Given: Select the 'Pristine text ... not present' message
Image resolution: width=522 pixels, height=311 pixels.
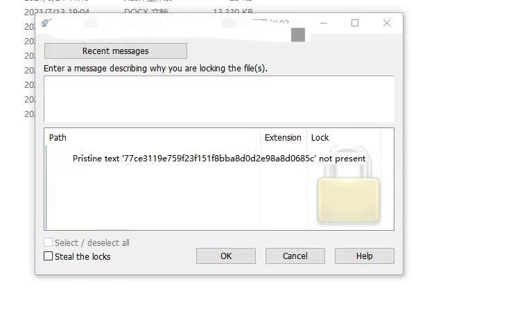Looking at the screenshot, I should coord(219,159).
